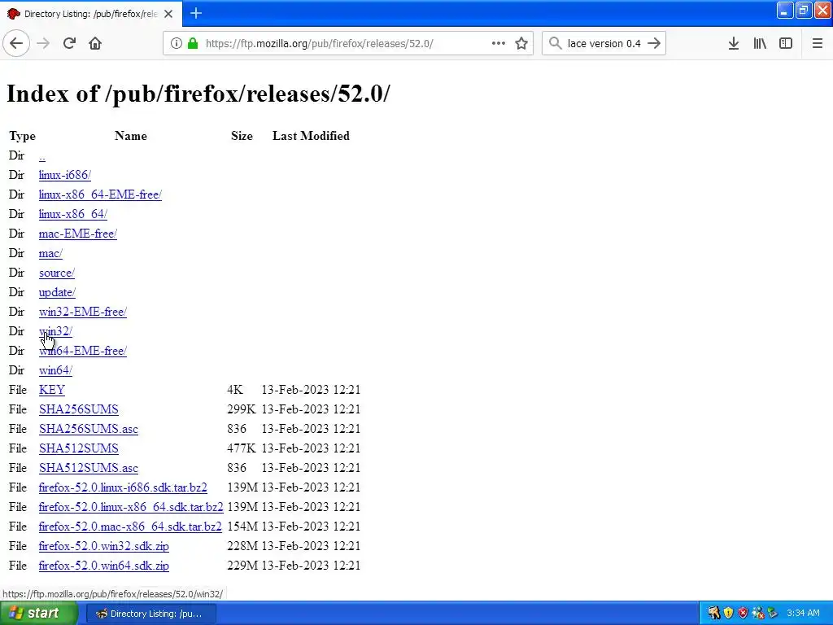Viewport: 833px width, 625px height.
Task: Open the mac-EME-free/ directory
Action: [77, 234]
